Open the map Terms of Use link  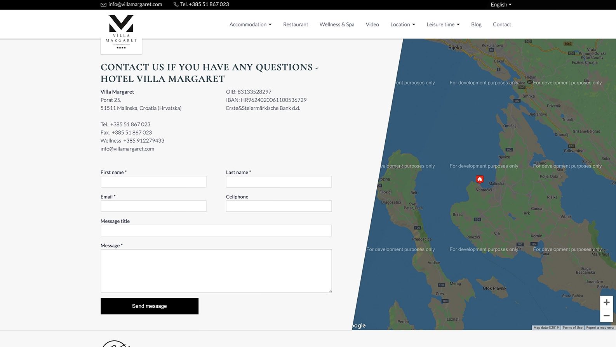(x=572, y=328)
